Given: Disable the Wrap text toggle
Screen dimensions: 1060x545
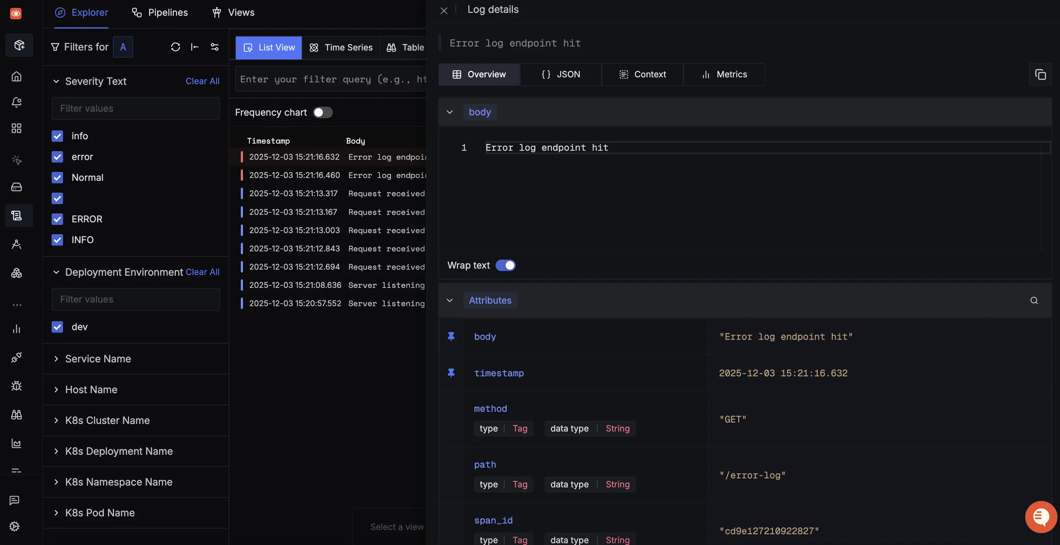Looking at the screenshot, I should click(506, 265).
